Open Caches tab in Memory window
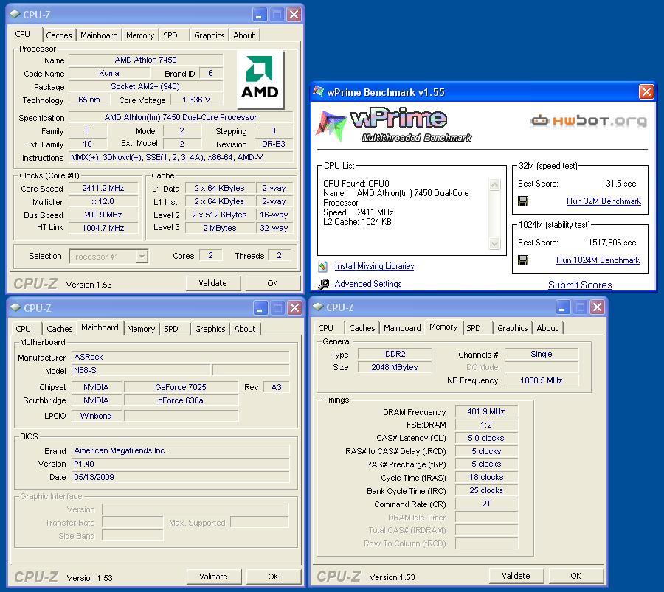Screen dimensions: 664x592 click(x=362, y=328)
